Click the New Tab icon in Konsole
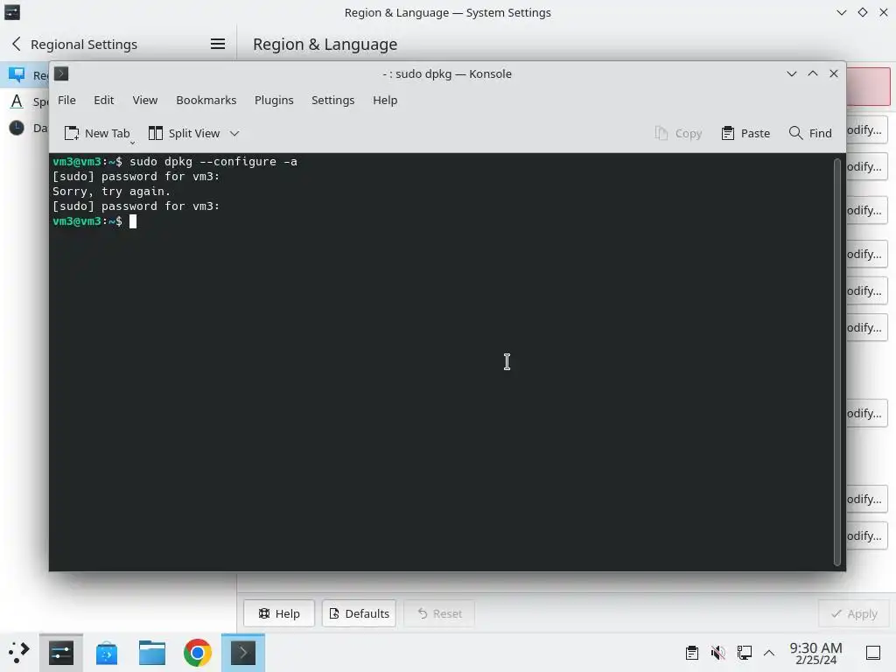Screen dimensions: 896x672 click(x=72, y=133)
